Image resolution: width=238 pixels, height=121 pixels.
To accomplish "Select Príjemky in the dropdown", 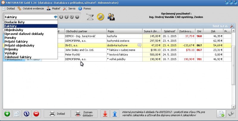I will click(31, 49).
